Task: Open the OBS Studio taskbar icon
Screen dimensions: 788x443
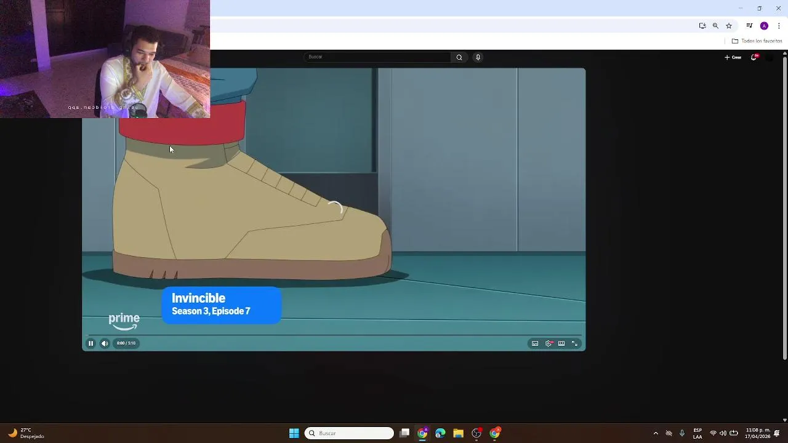Action: [x=476, y=433]
